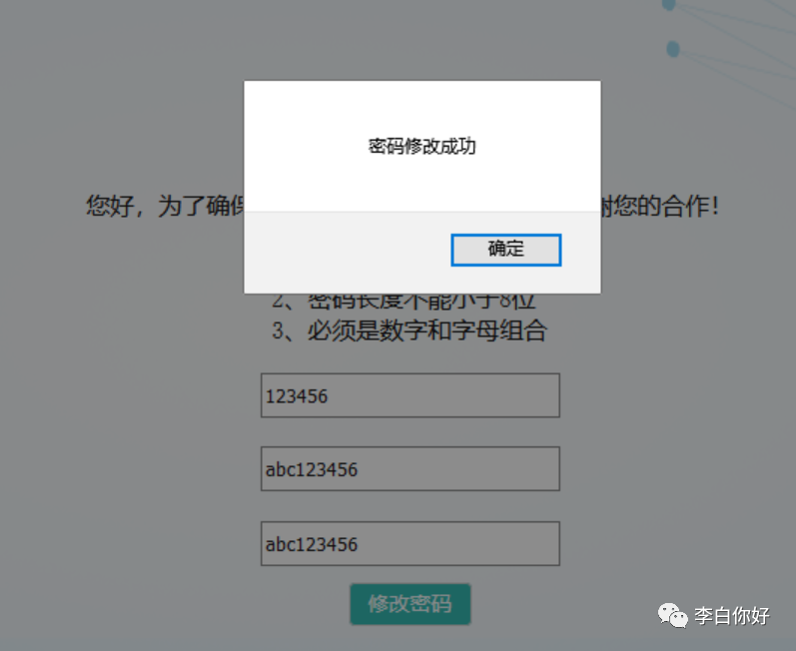796x651 pixels.
Task: Click the gray footer area of the dialog
Action: coord(346,253)
